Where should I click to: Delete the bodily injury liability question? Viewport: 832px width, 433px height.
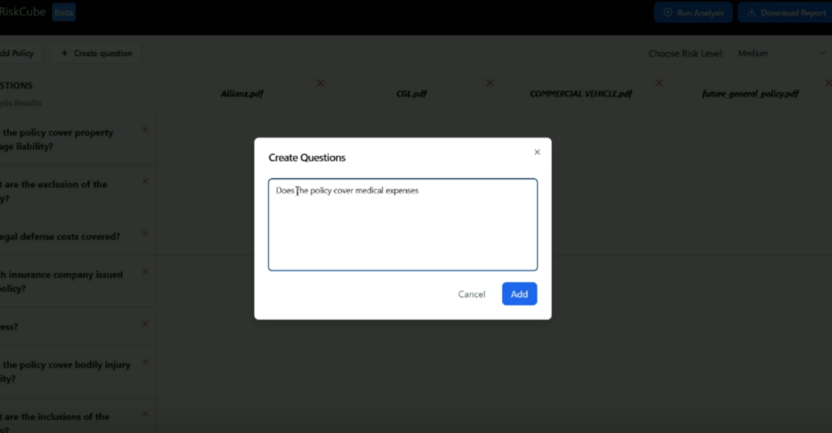(145, 362)
